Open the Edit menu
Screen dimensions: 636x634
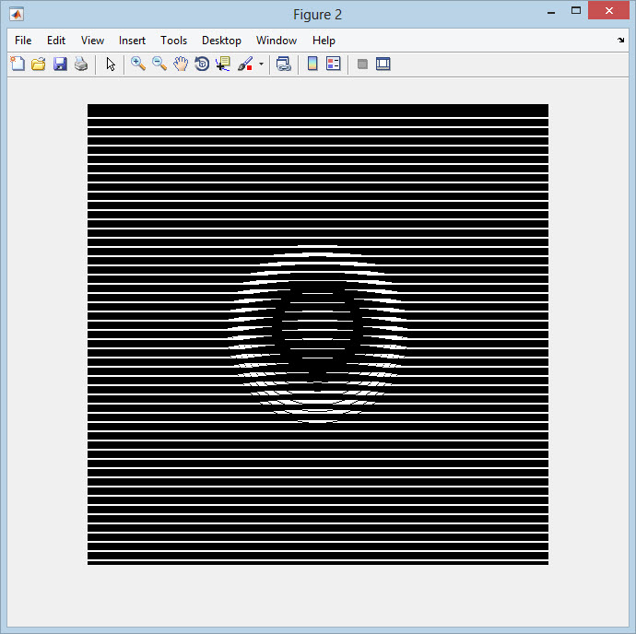point(56,41)
